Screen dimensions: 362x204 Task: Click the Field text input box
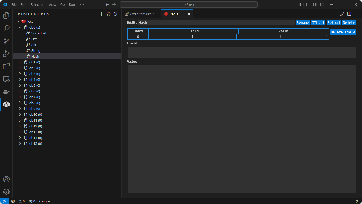tap(242, 52)
